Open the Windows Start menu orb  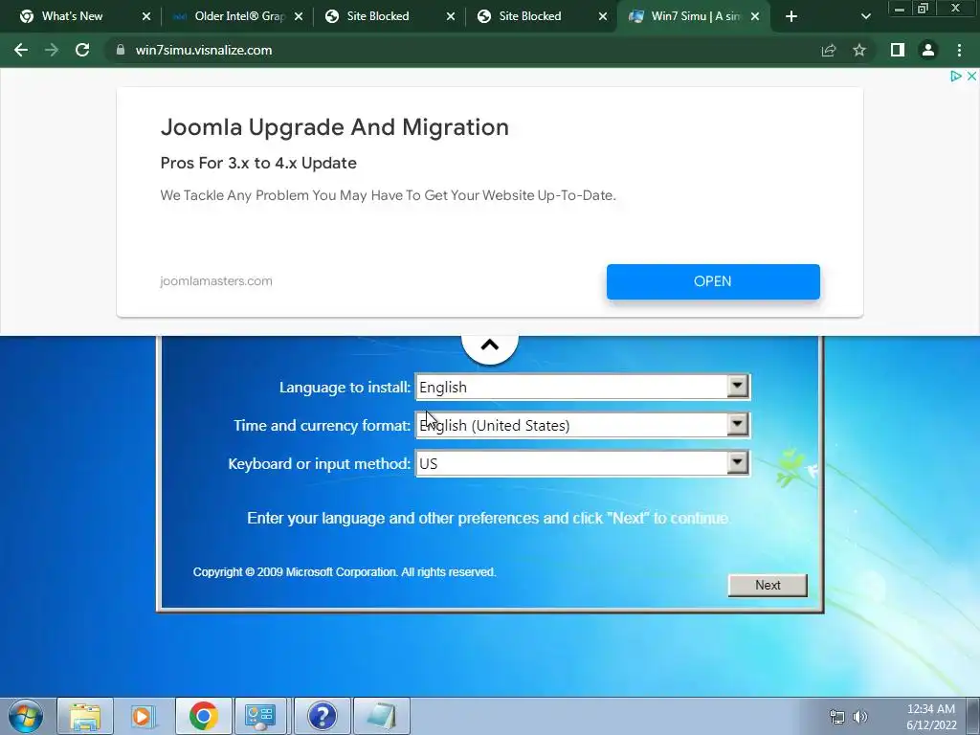[26, 716]
